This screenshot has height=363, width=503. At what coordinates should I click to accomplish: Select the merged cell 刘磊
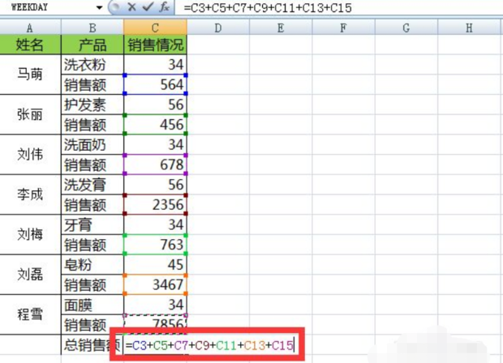(x=30, y=275)
